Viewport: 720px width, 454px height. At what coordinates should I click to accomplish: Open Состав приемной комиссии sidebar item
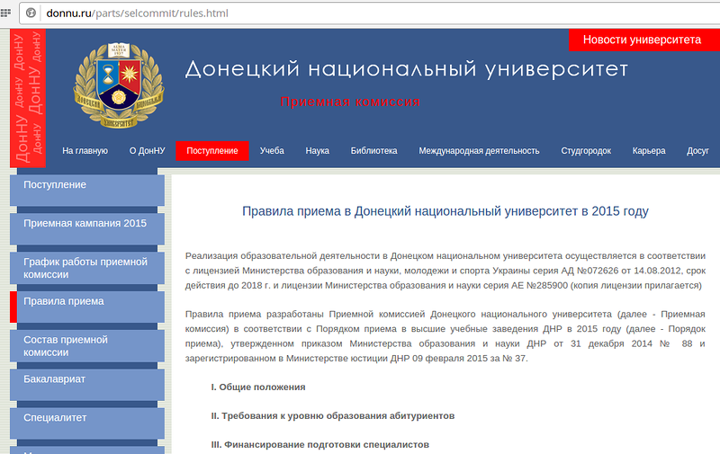pos(87,346)
